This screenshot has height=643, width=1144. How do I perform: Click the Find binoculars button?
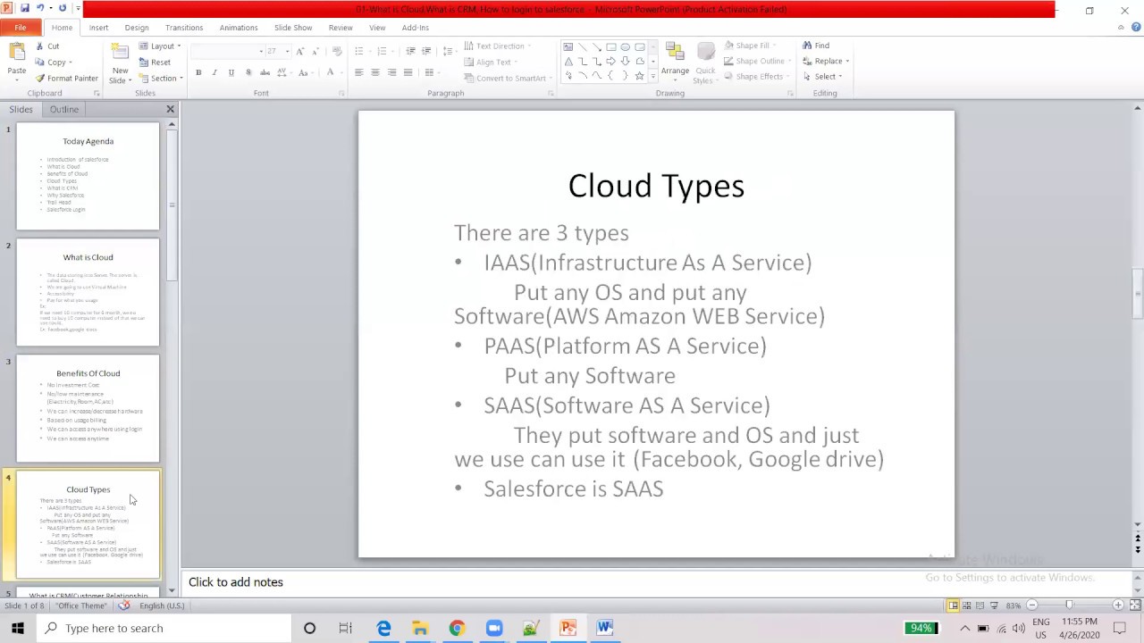tap(816, 46)
